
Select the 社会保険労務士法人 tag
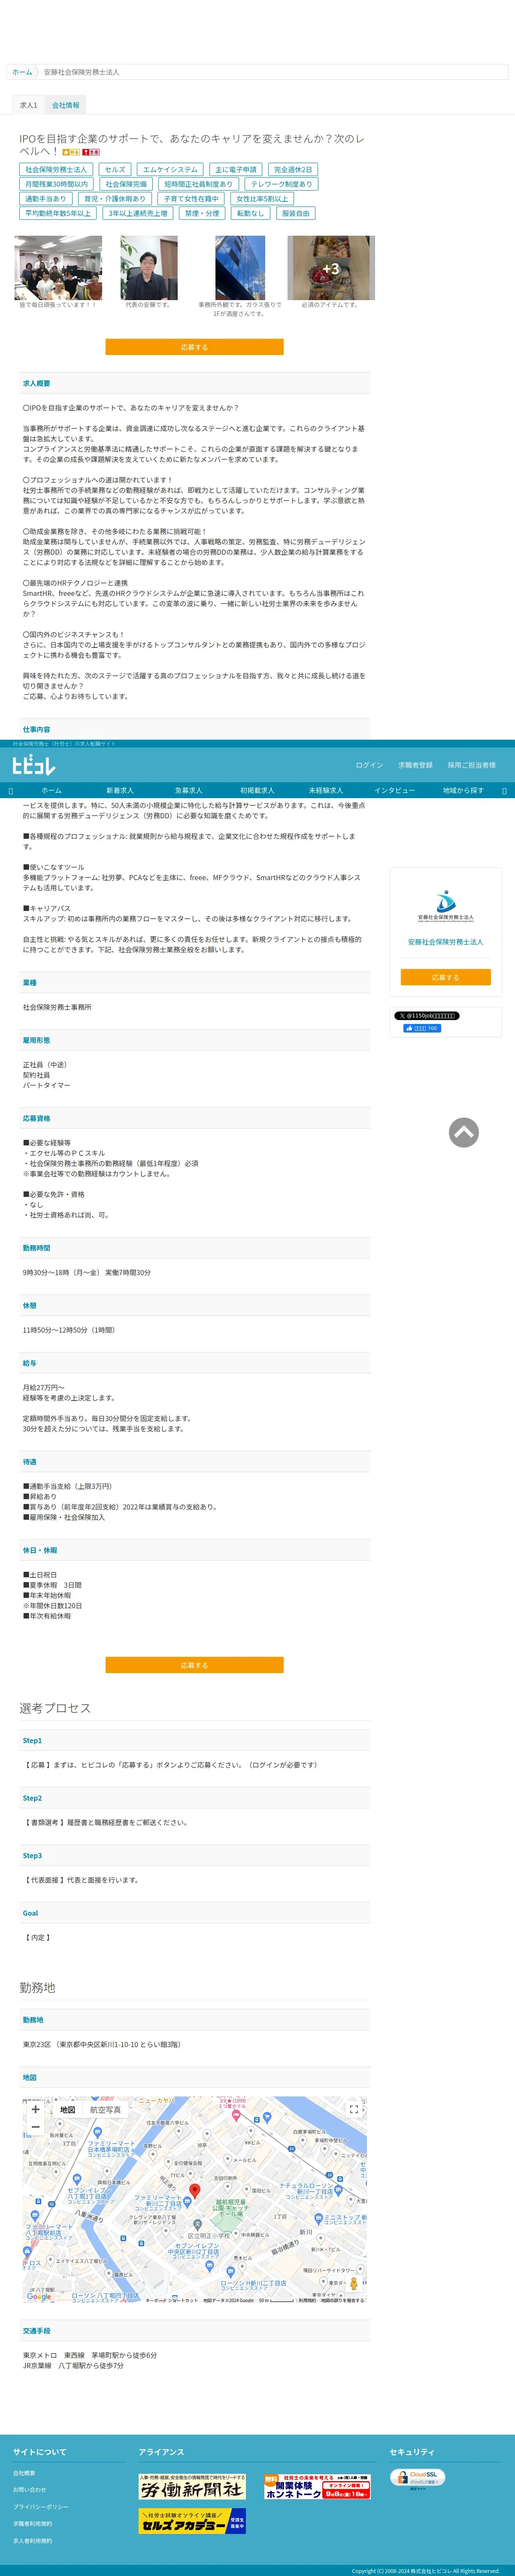point(56,170)
